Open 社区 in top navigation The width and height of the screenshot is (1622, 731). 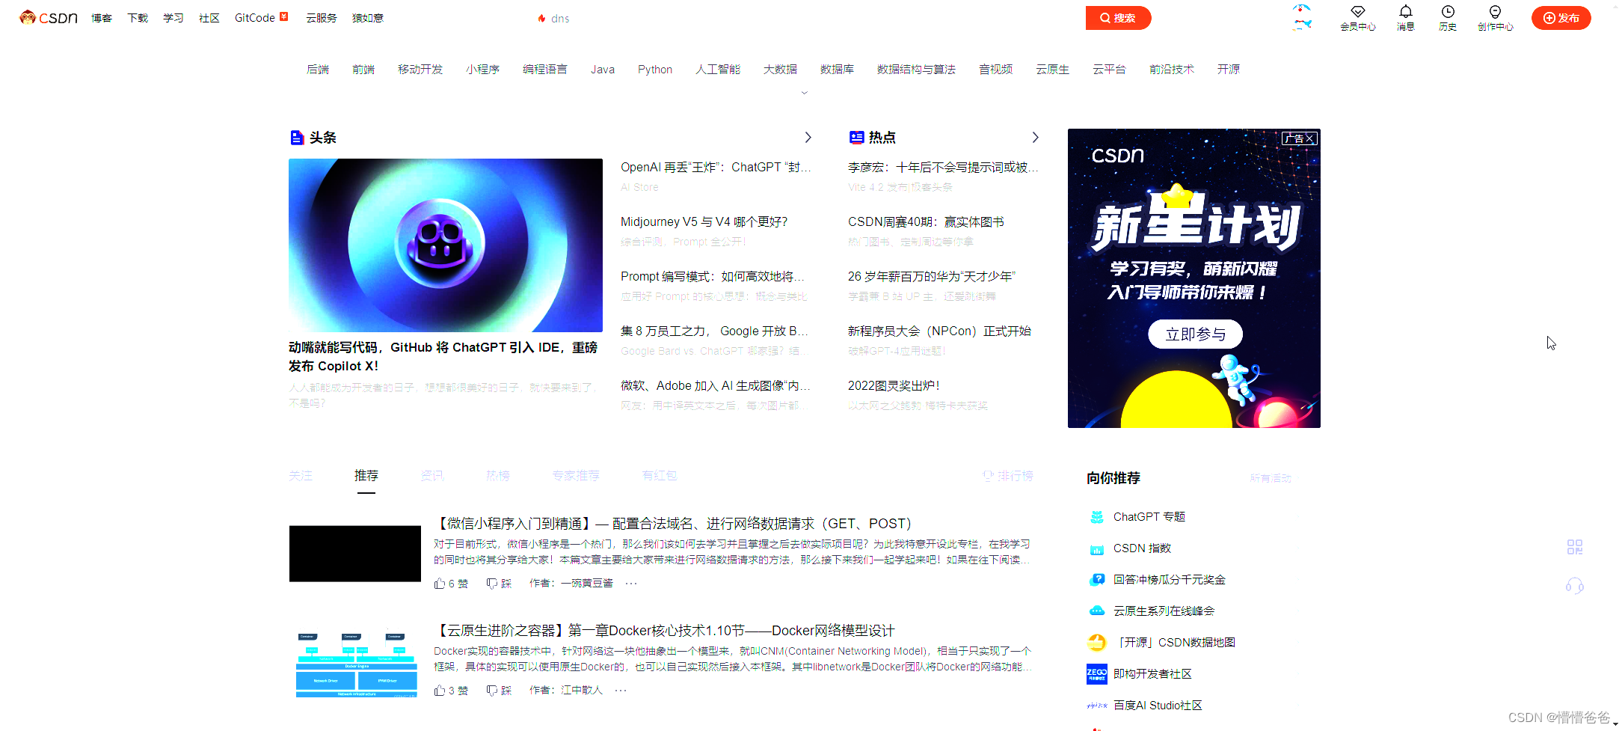click(209, 18)
